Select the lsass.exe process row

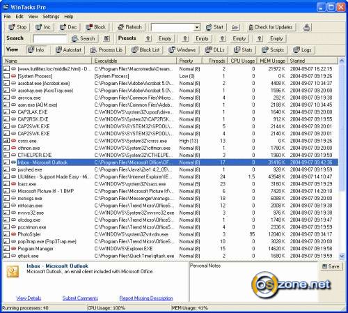171,184
